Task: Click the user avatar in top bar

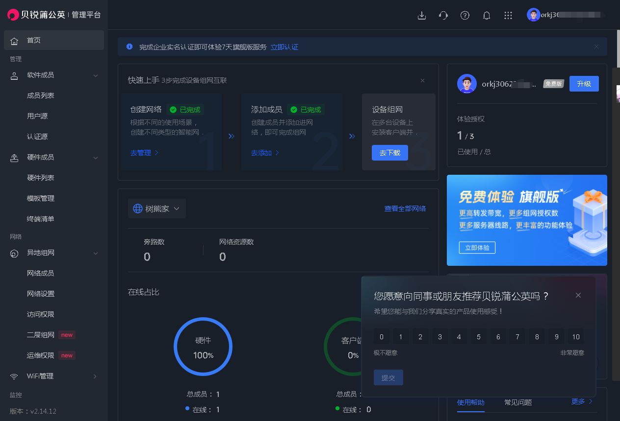Action: (533, 15)
